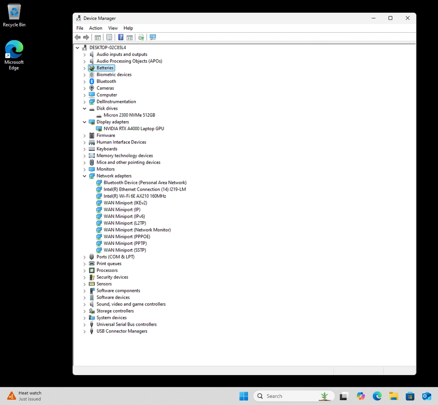Image resolution: width=438 pixels, height=405 pixels.
Task: Select the Computer category label
Action: point(107,95)
